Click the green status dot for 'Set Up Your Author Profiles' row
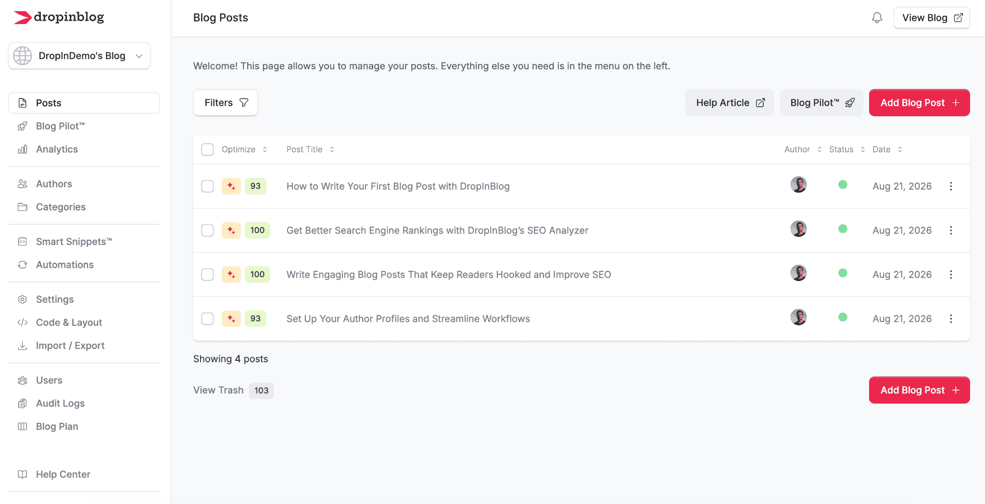 [843, 317]
